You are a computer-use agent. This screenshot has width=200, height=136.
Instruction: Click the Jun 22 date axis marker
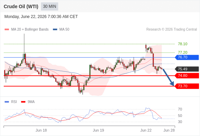[x=146, y=130]
